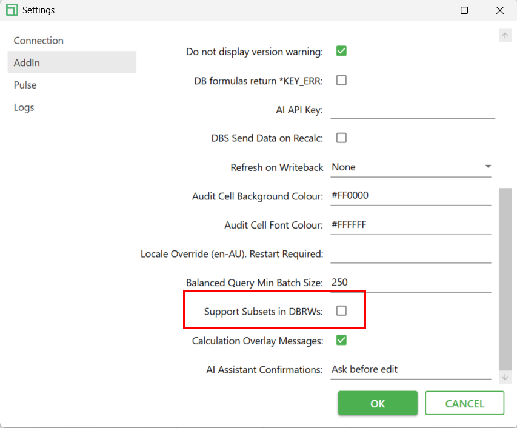This screenshot has width=517, height=428.
Task: Click the Locale Override input field
Action: point(411,254)
